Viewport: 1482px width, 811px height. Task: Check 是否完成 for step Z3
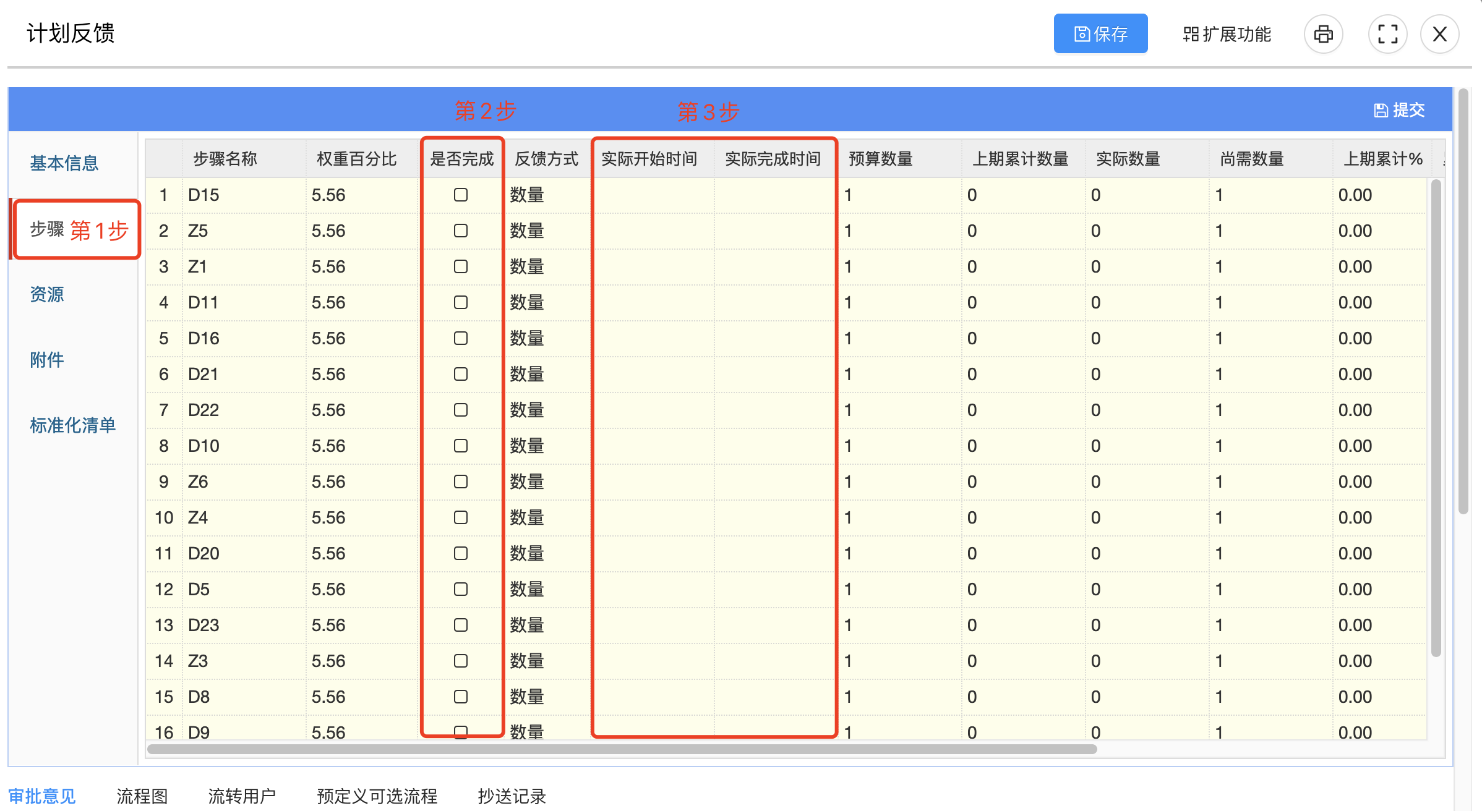tap(461, 661)
